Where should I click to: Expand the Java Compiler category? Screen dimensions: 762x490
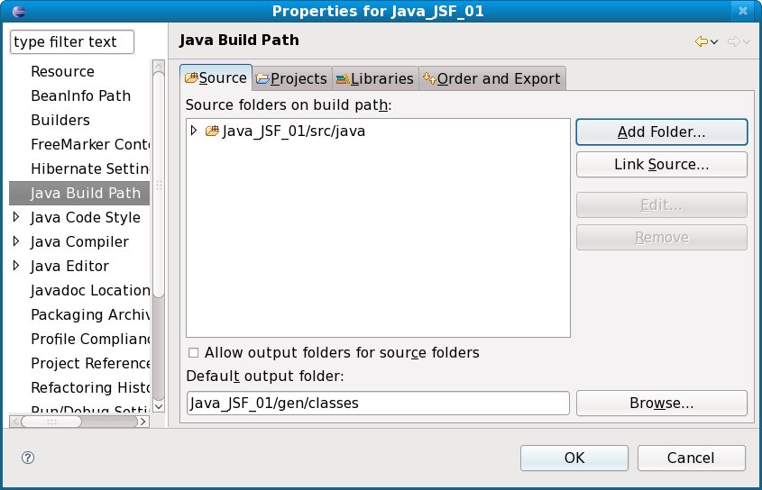coord(16,241)
